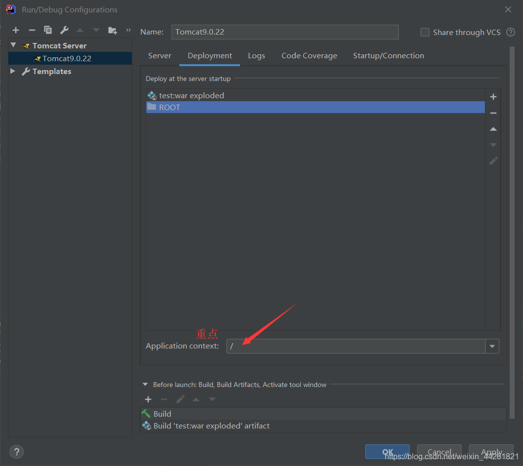Move the deployment item up in the list
Screen dimensions: 523x466
pos(493,129)
